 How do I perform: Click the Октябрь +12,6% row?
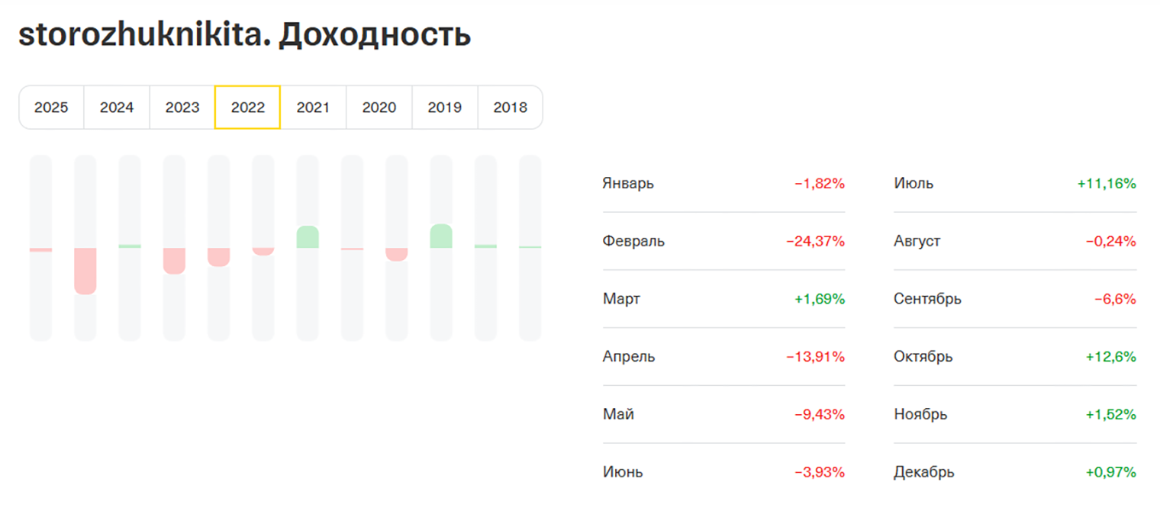pos(1015,357)
